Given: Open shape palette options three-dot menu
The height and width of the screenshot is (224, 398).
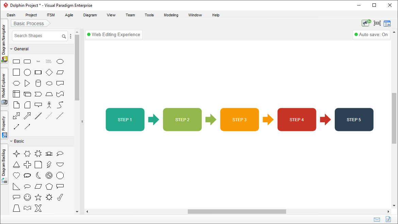Looking at the screenshot, I should pyautogui.click(x=70, y=36).
